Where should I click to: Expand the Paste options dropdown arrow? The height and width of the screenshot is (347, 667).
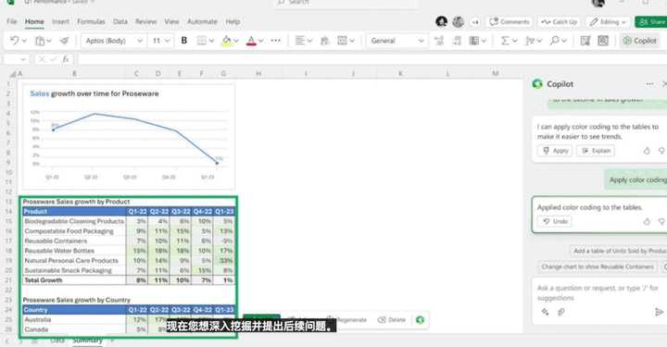49,41
